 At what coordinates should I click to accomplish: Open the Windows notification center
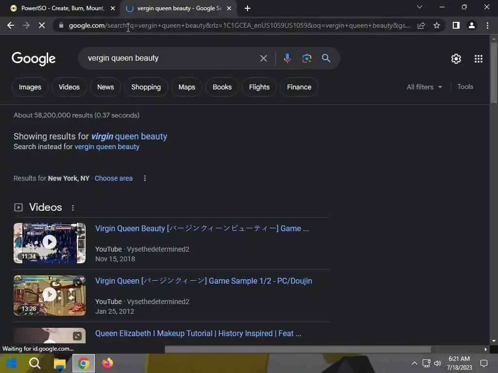484,363
